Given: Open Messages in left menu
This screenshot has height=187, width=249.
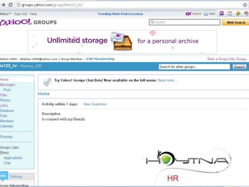Looking at the screenshot, I should [8, 85].
